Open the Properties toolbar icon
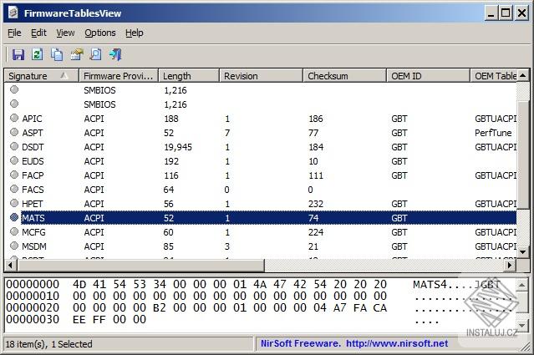This screenshot has height=355, width=534. point(77,54)
